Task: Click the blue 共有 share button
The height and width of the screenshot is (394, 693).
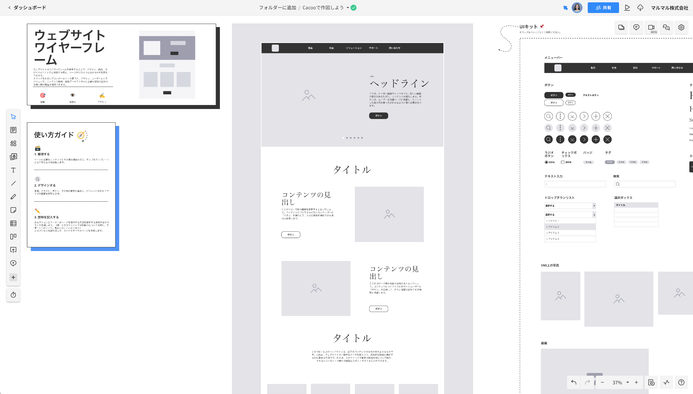Action: point(603,8)
